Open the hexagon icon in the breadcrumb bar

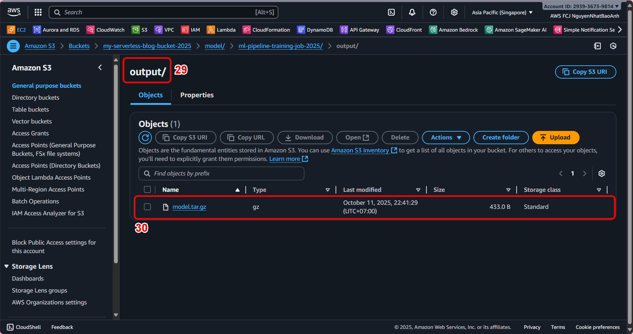(613, 46)
